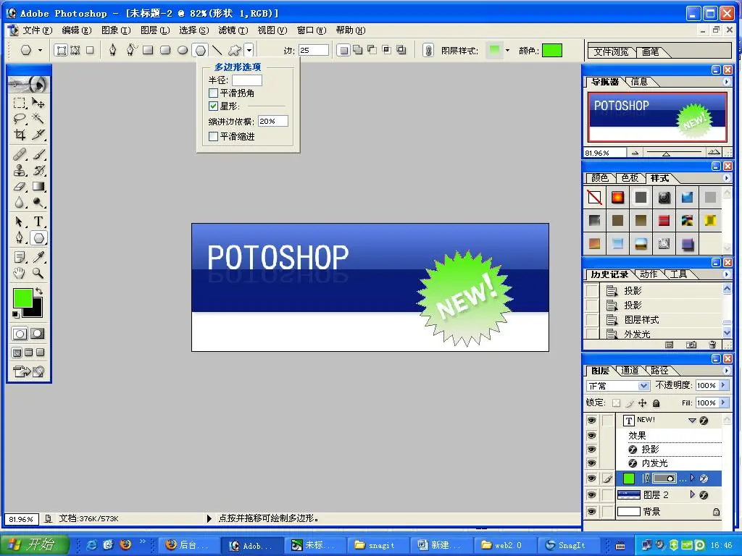Click the 文件浏览 palette well tab
Viewport: 742px width, 556px height.
(610, 51)
